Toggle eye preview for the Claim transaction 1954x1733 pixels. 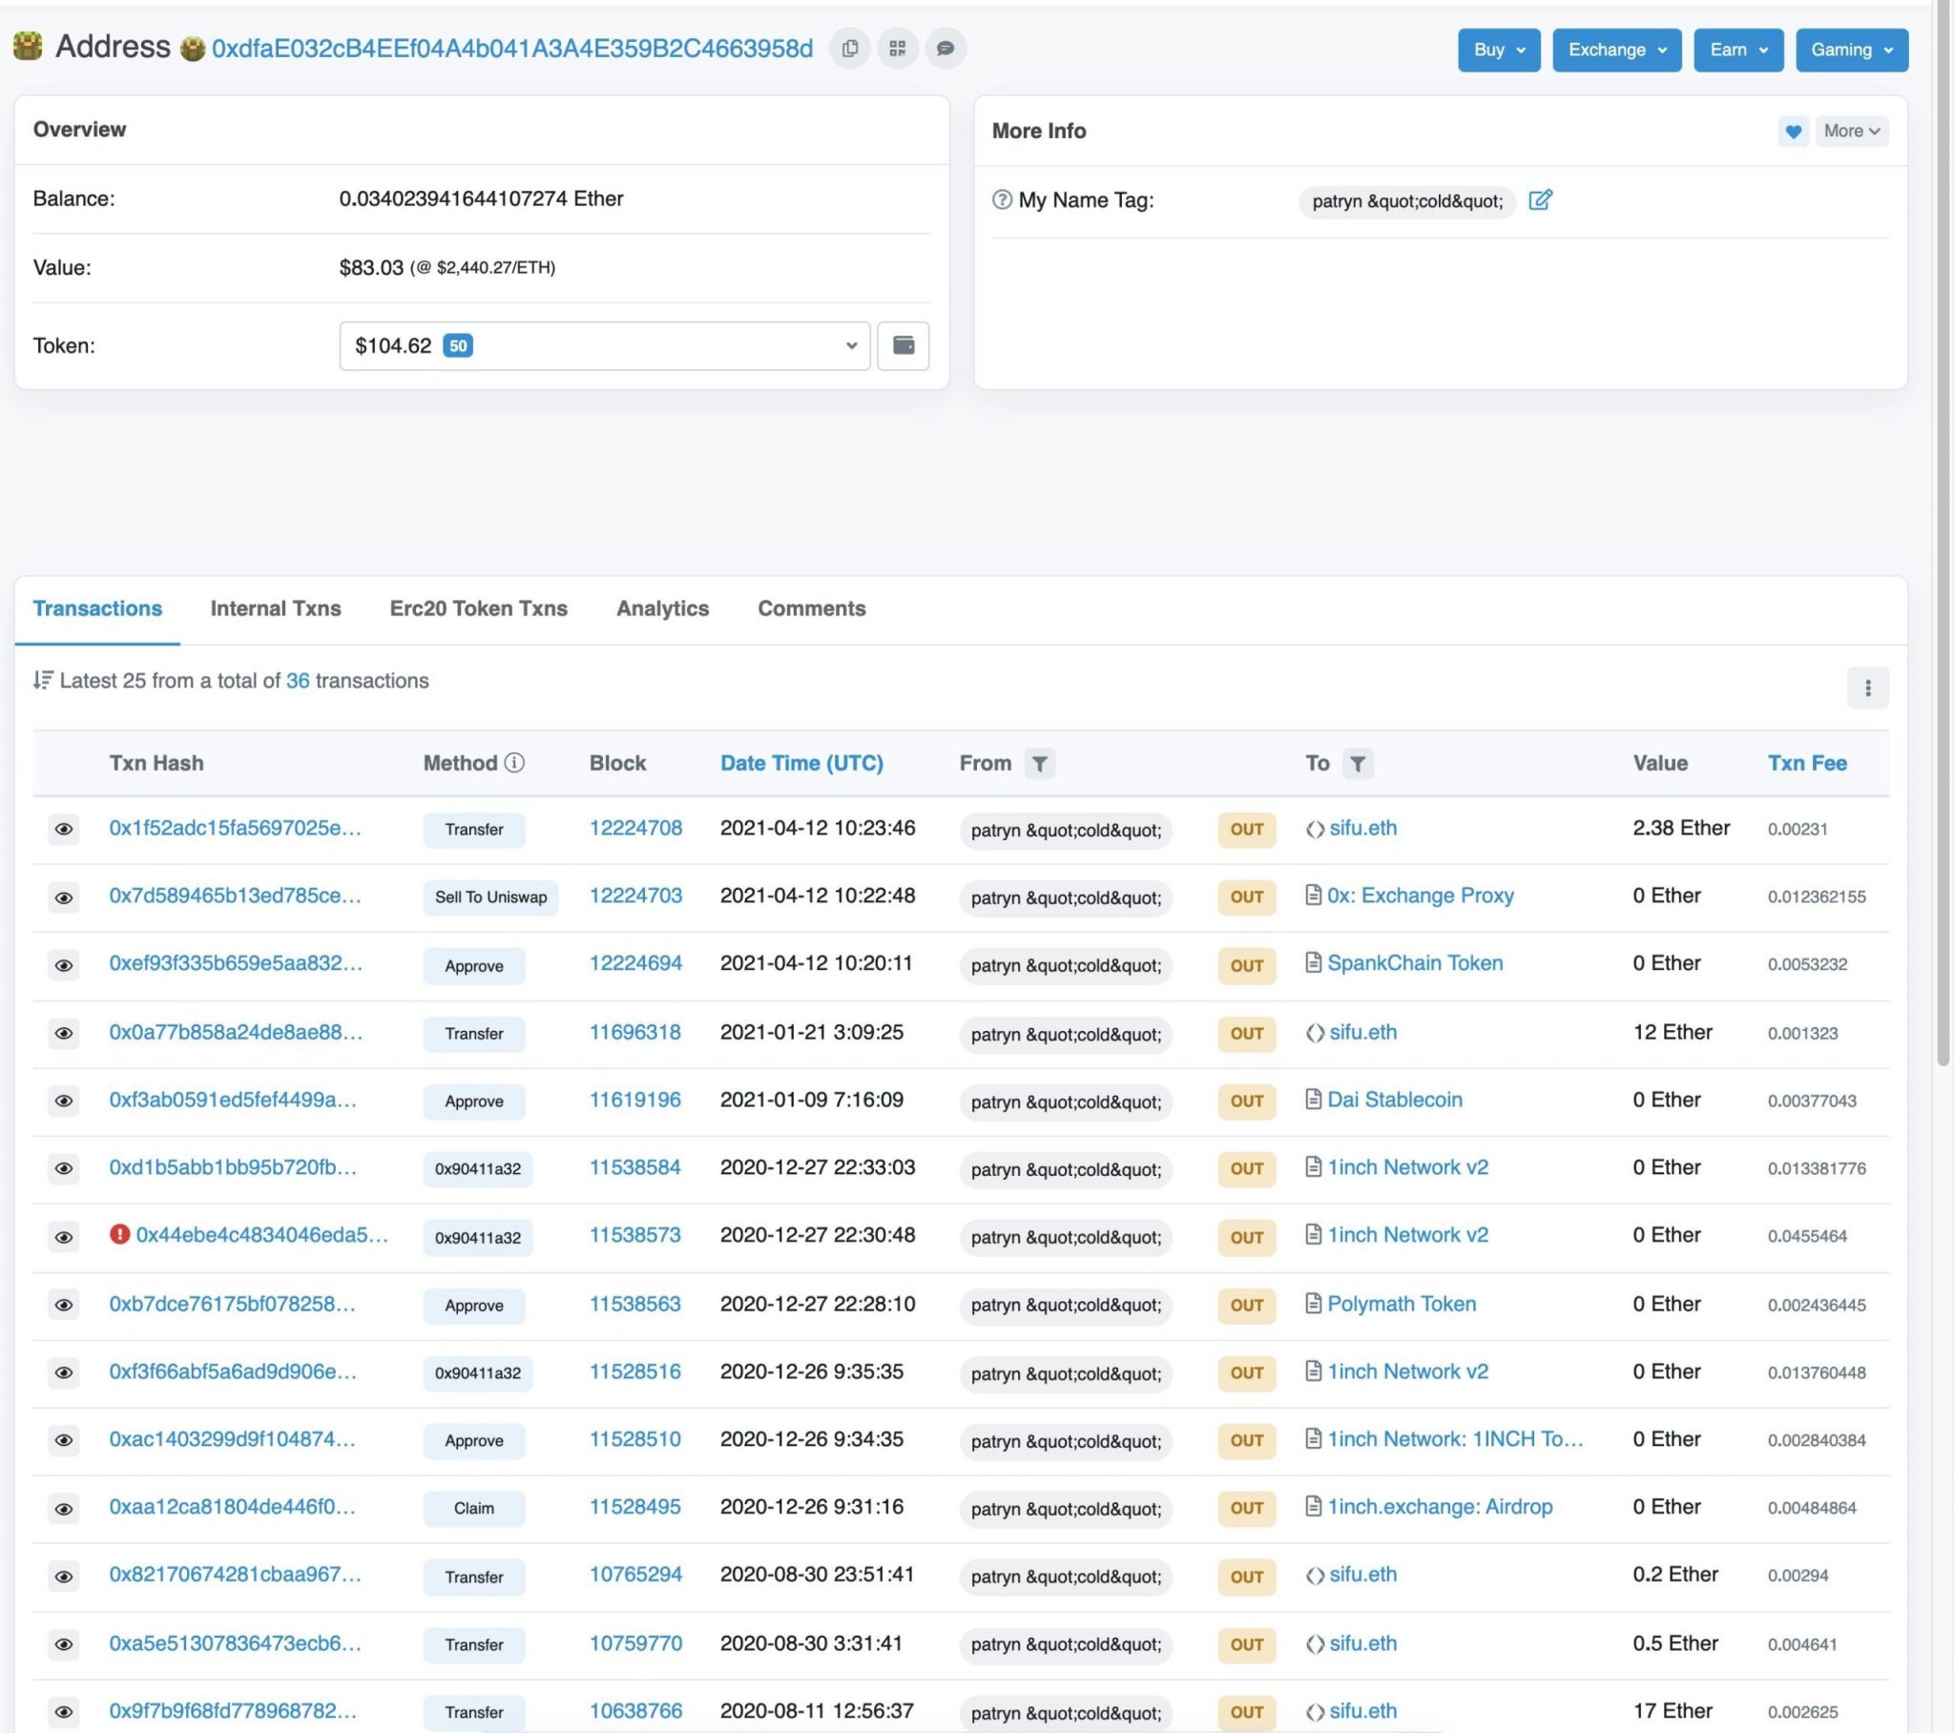click(64, 1507)
